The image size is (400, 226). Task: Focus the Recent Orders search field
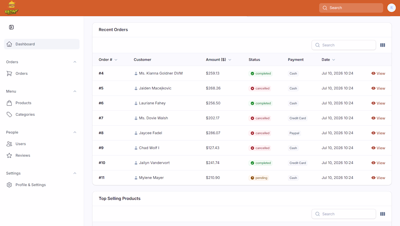(344, 45)
